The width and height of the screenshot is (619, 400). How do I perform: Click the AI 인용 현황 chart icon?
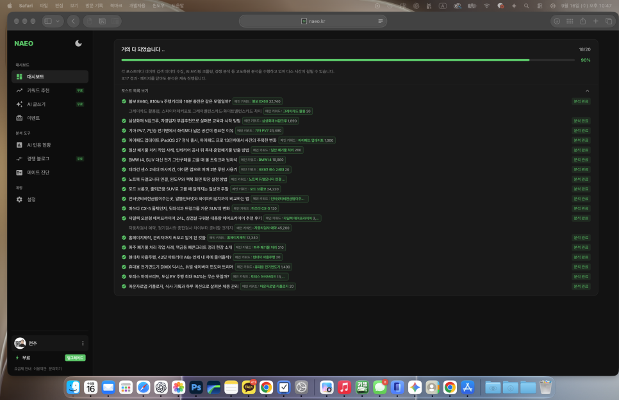pos(19,145)
